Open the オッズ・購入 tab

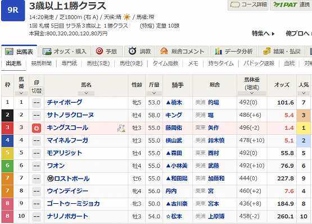tap(65, 52)
